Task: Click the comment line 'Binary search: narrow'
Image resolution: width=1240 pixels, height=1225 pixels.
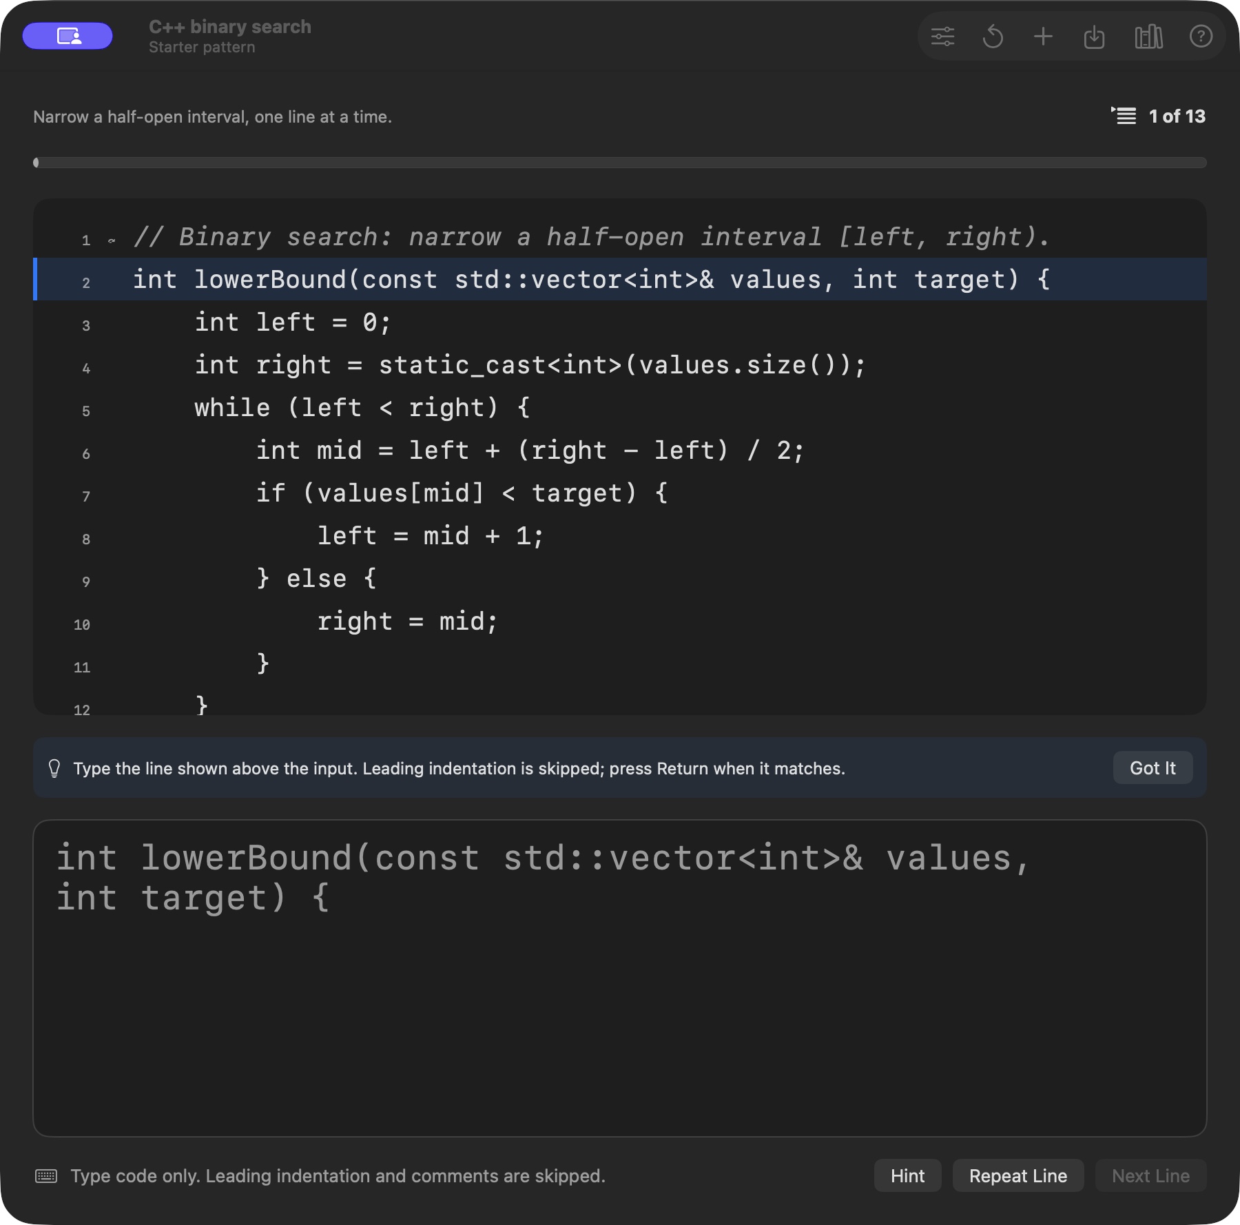Action: (x=592, y=237)
